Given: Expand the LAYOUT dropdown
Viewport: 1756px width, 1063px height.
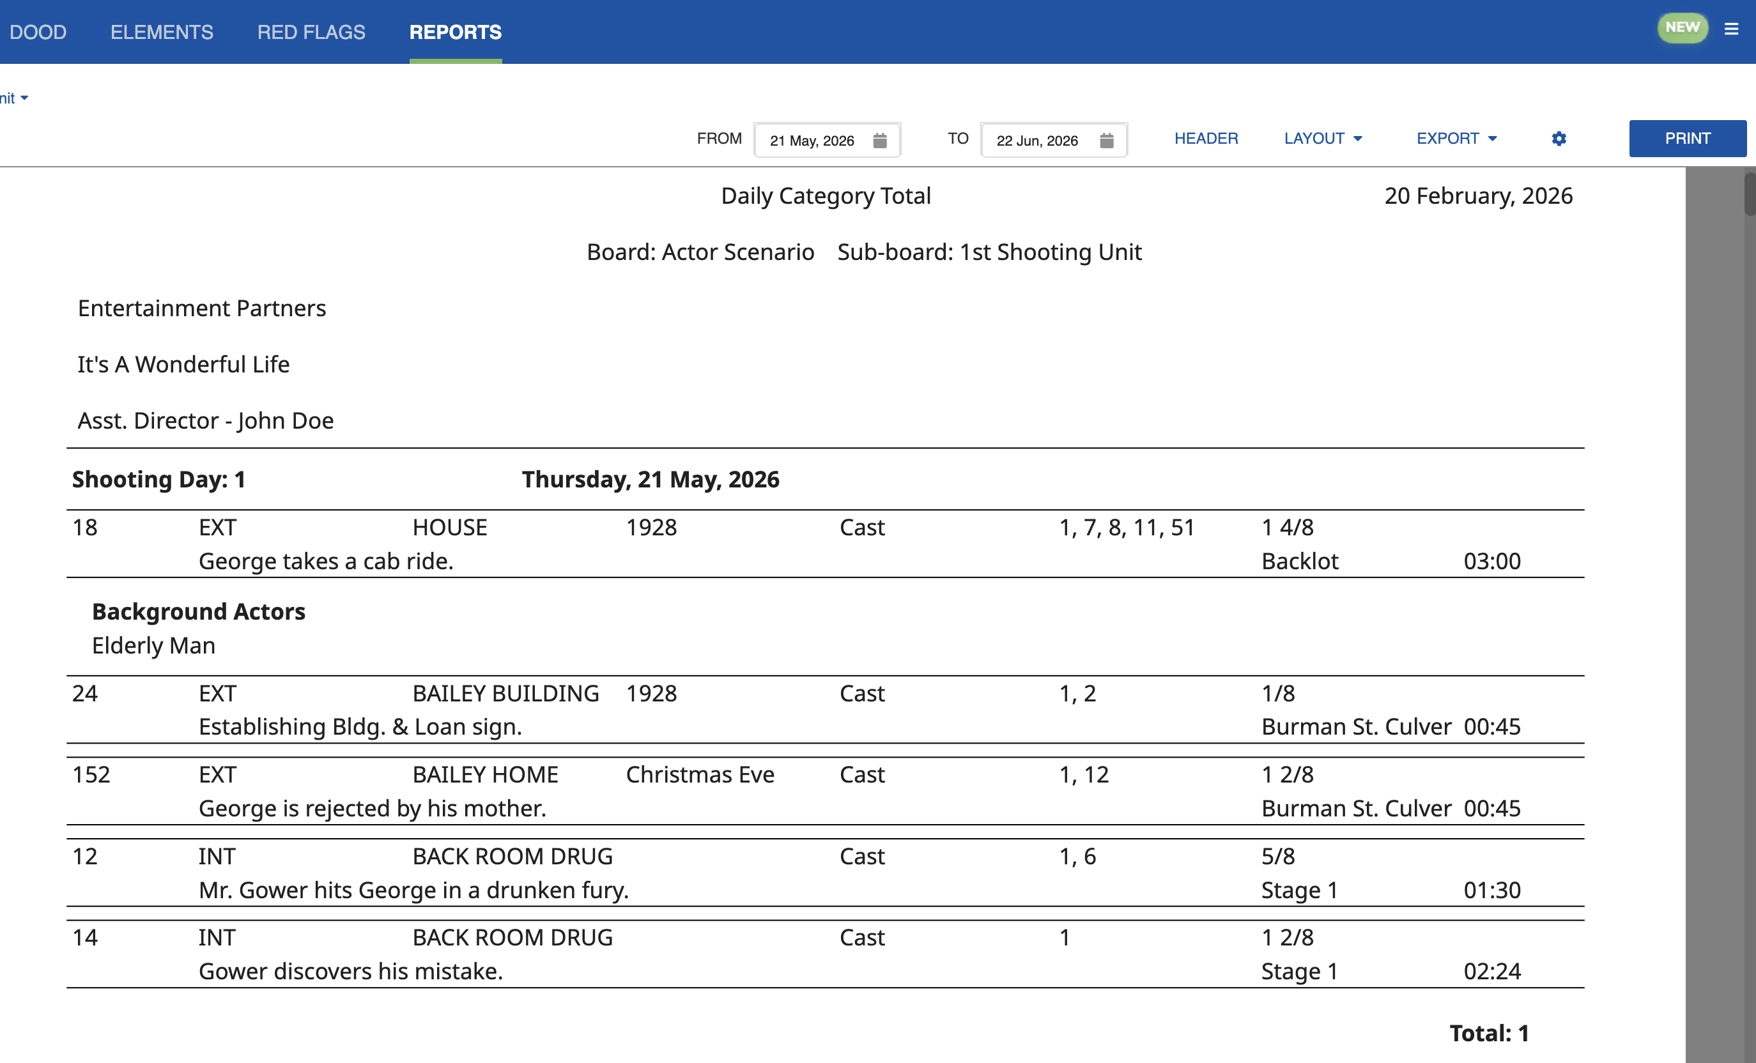Looking at the screenshot, I should click(1323, 138).
